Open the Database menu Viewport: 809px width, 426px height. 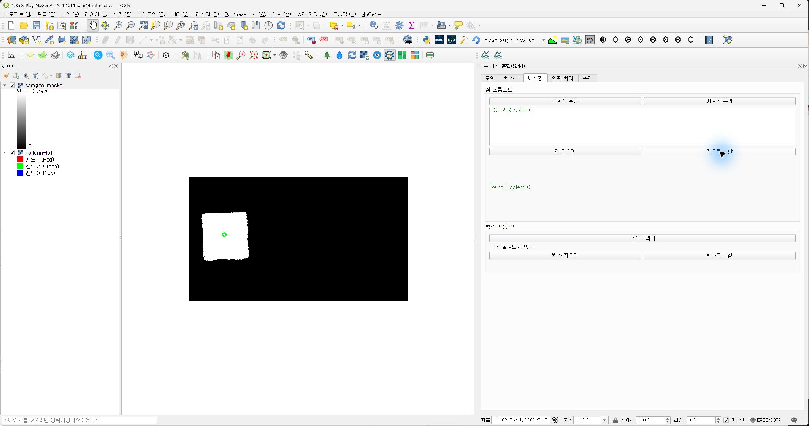(235, 14)
